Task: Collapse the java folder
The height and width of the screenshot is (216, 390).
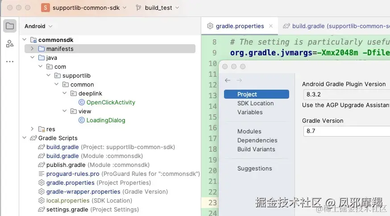Action: pyautogui.click(x=32, y=58)
